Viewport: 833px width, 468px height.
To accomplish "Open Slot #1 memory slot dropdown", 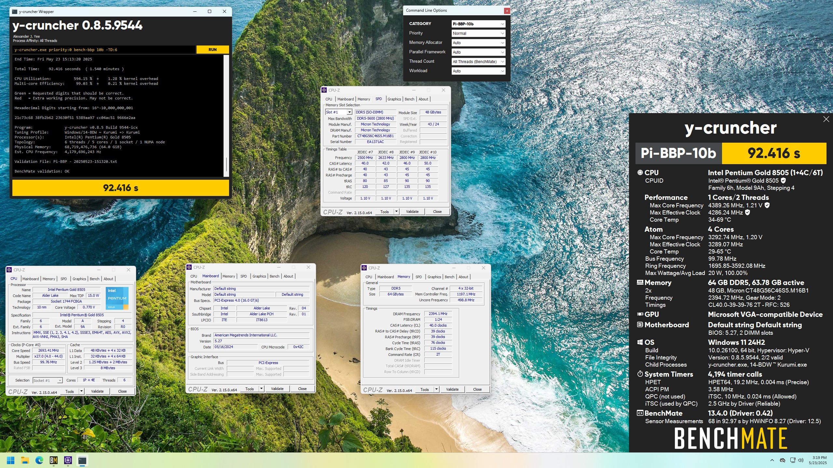I will click(338, 112).
